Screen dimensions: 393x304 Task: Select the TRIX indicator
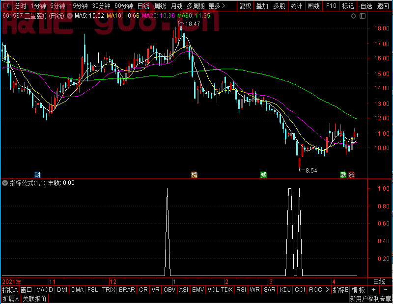point(109,290)
